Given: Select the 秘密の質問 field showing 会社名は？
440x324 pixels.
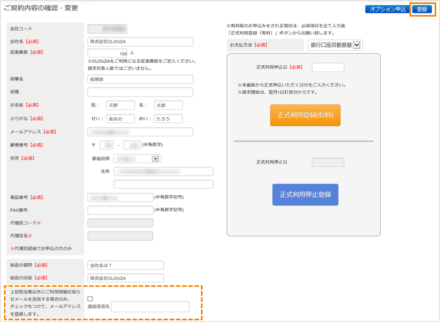Looking at the screenshot, I should pyautogui.click(x=125, y=265).
